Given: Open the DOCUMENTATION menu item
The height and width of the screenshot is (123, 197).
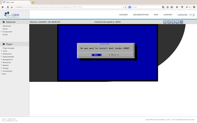Looking at the screenshot, I should click(x=141, y=15).
